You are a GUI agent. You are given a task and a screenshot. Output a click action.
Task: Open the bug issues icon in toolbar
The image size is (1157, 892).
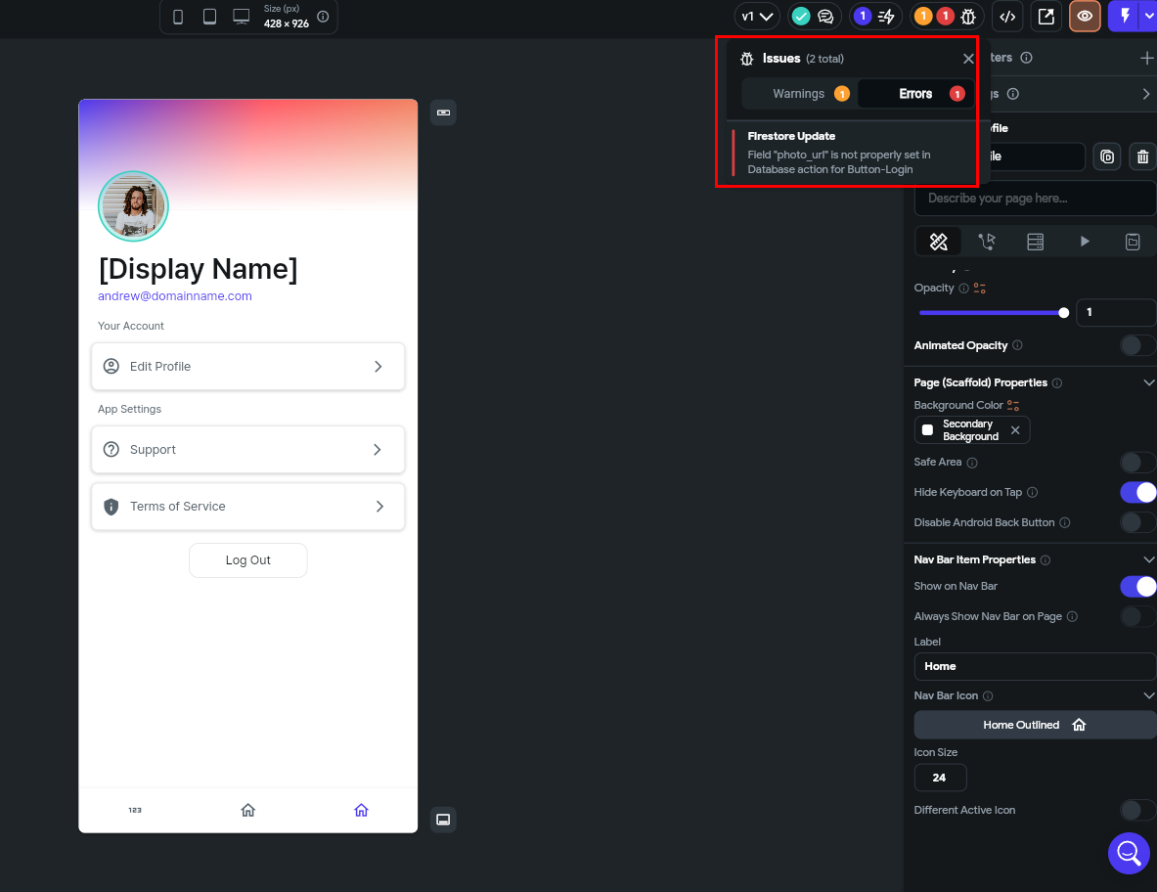click(x=969, y=17)
